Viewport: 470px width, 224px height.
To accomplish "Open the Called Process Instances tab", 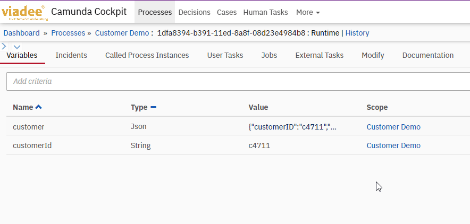I will click(147, 55).
